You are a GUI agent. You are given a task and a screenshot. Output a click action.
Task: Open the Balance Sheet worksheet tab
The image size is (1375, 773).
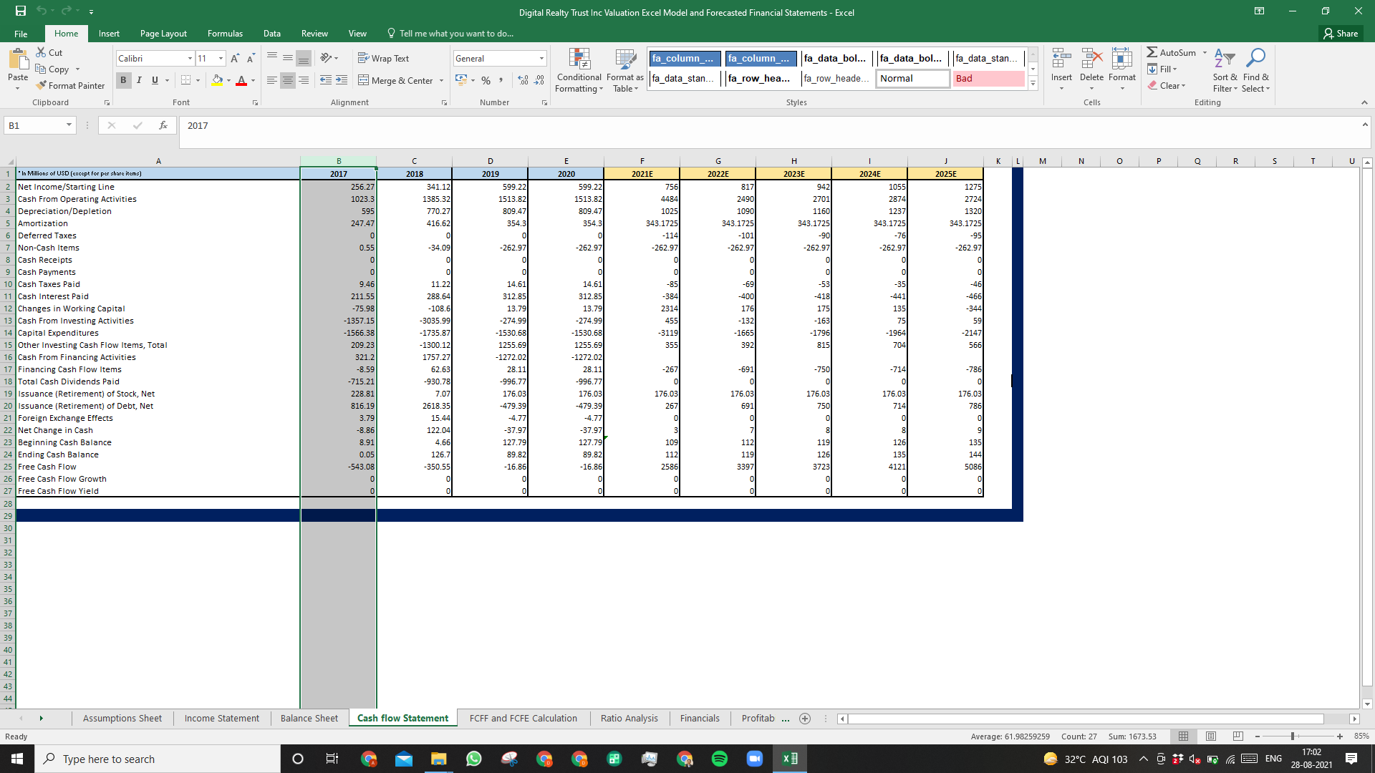309,719
